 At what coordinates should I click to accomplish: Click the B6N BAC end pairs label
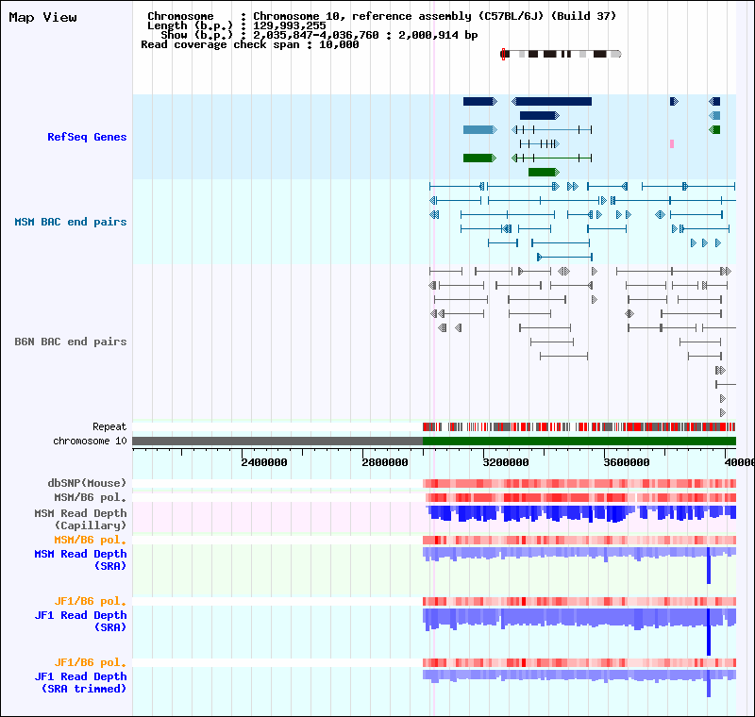[x=70, y=342]
